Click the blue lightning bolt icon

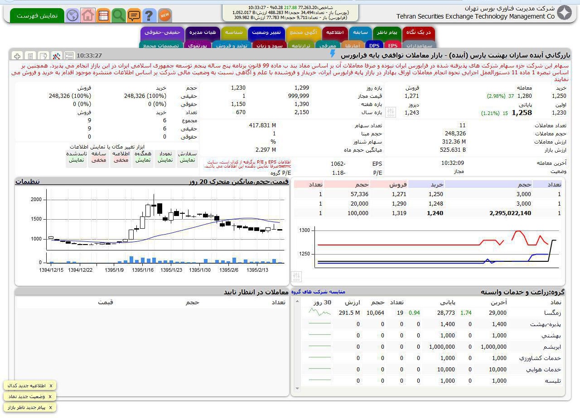(x=333, y=54)
